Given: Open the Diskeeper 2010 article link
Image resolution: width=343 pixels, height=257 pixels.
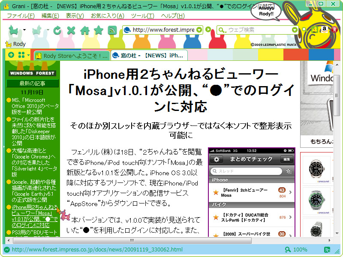Looking at the screenshot, I should [34, 131].
